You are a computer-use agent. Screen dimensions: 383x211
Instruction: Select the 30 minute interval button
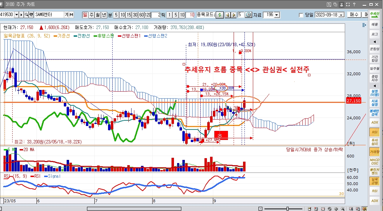click(x=135, y=15)
